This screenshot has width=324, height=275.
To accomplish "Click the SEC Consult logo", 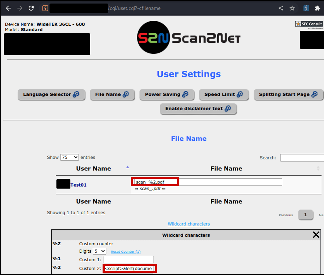I will [309, 24].
